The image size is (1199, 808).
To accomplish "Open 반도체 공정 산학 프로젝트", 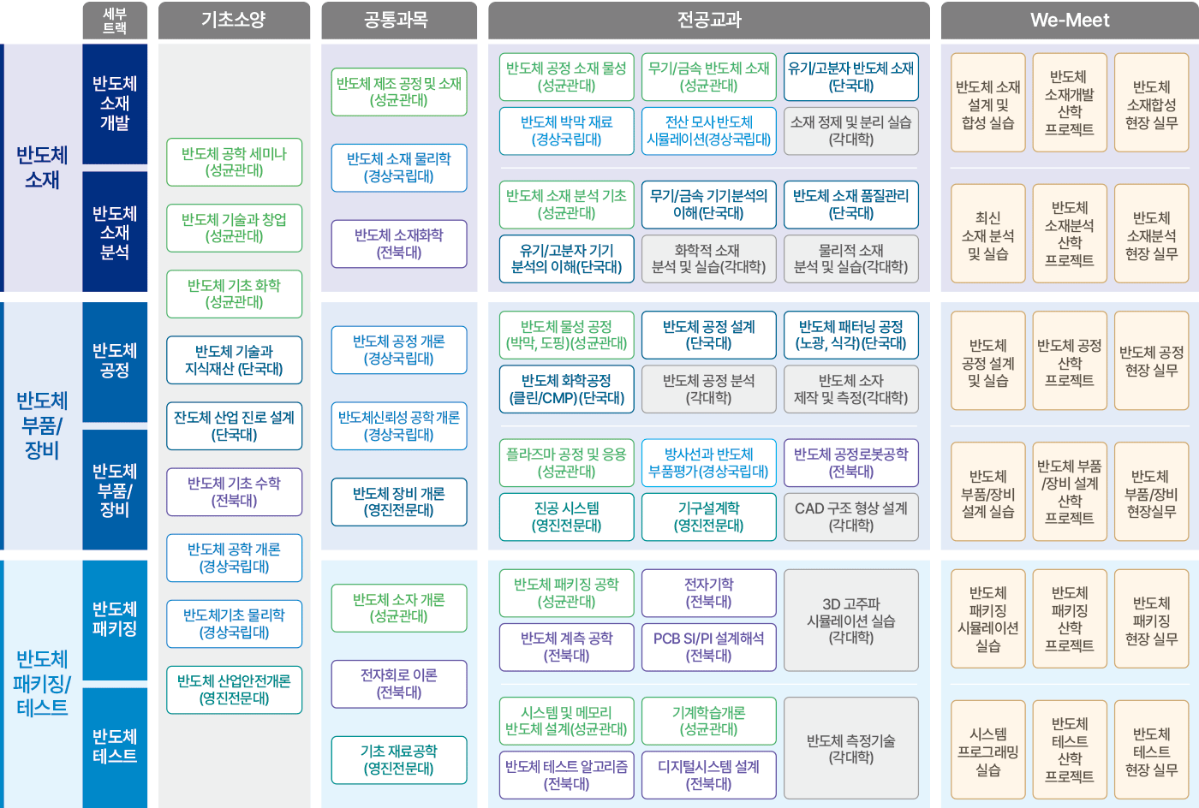I will pos(1070,361).
